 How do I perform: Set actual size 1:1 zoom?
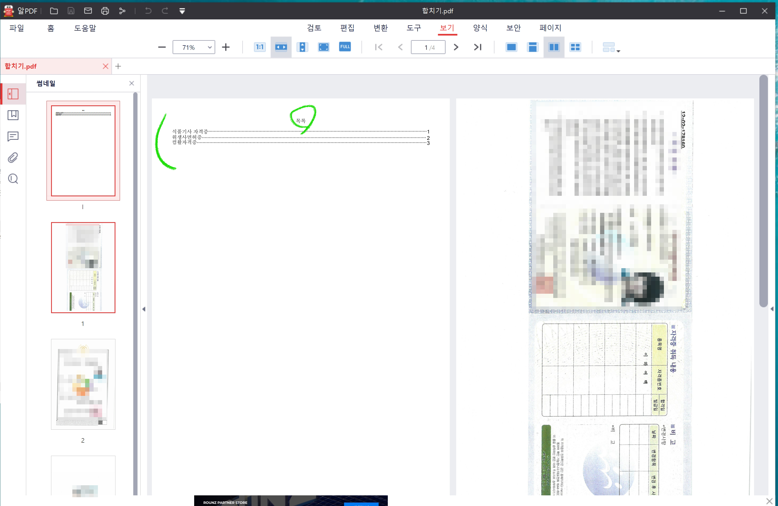tap(260, 47)
